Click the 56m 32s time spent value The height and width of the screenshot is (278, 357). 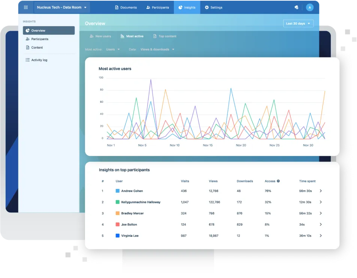pyautogui.click(x=305, y=213)
